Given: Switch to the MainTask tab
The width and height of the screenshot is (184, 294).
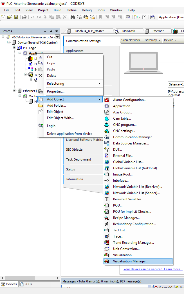Looking at the screenshot, I should click(x=129, y=31).
